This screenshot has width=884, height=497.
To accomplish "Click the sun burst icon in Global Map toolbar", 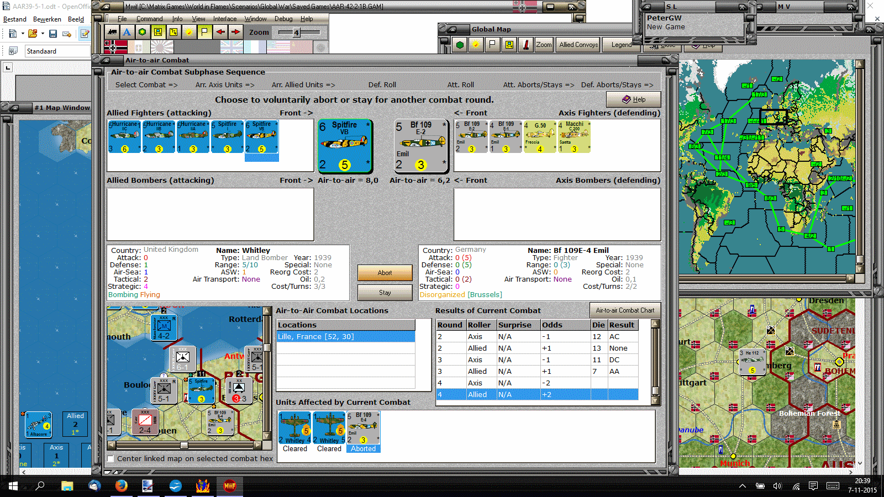I will (x=476, y=45).
